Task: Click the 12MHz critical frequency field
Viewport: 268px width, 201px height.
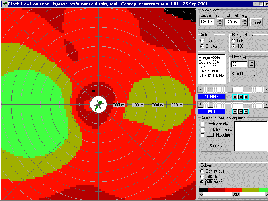Action: 207,22
